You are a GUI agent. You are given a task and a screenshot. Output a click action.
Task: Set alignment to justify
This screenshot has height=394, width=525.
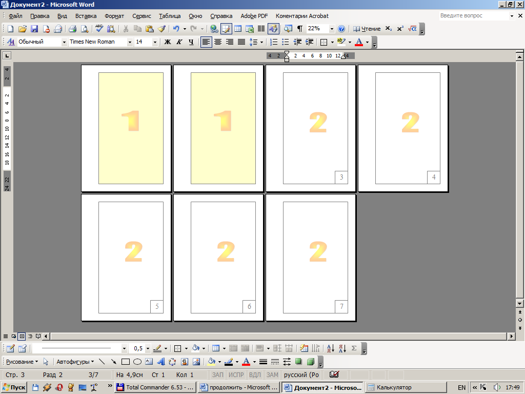click(241, 42)
